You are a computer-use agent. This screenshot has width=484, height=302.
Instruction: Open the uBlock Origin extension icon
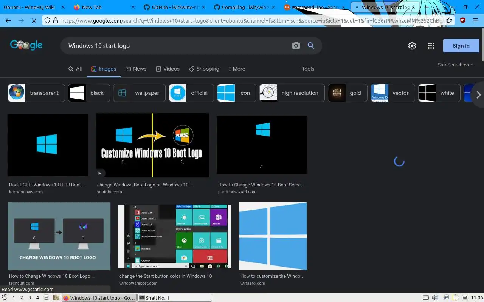pyautogui.click(x=463, y=21)
